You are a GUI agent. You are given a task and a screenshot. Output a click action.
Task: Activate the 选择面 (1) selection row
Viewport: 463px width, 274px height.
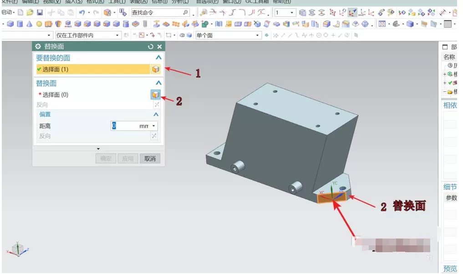[x=93, y=69]
